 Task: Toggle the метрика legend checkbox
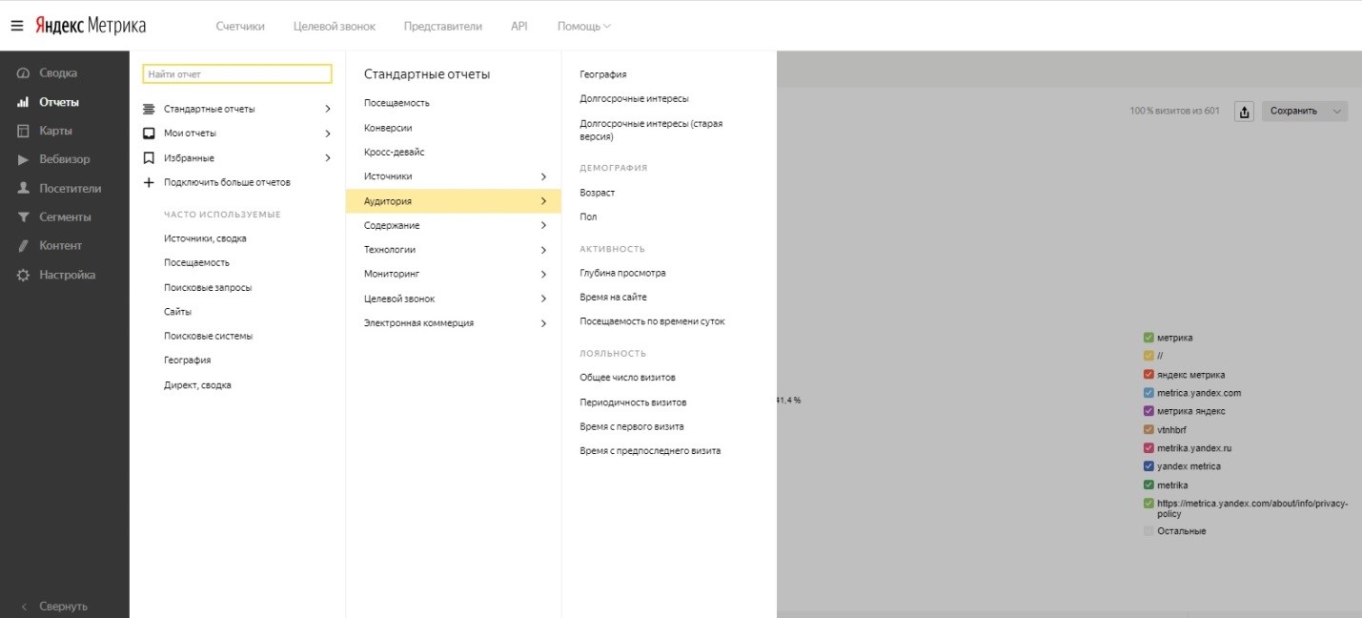click(x=1149, y=338)
